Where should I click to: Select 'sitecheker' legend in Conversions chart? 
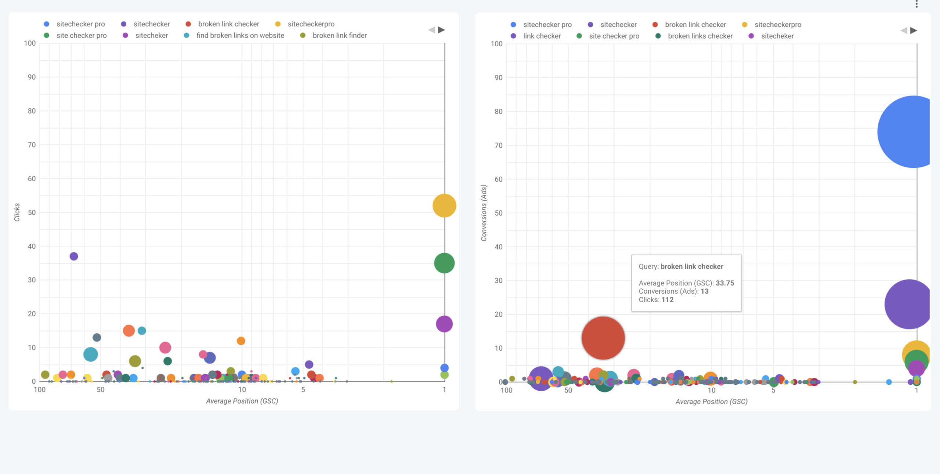[x=771, y=36]
